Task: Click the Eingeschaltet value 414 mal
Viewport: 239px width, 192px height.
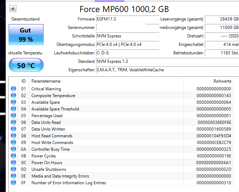Action: [222, 44]
